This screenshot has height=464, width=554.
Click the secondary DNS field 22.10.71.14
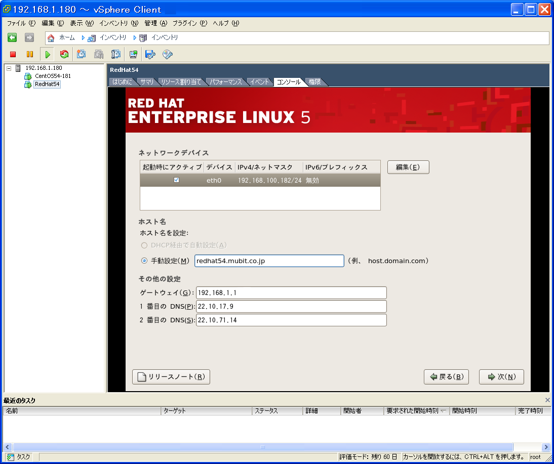(x=291, y=320)
